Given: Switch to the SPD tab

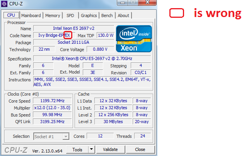Looking at the screenshot, I should pos(70,15).
